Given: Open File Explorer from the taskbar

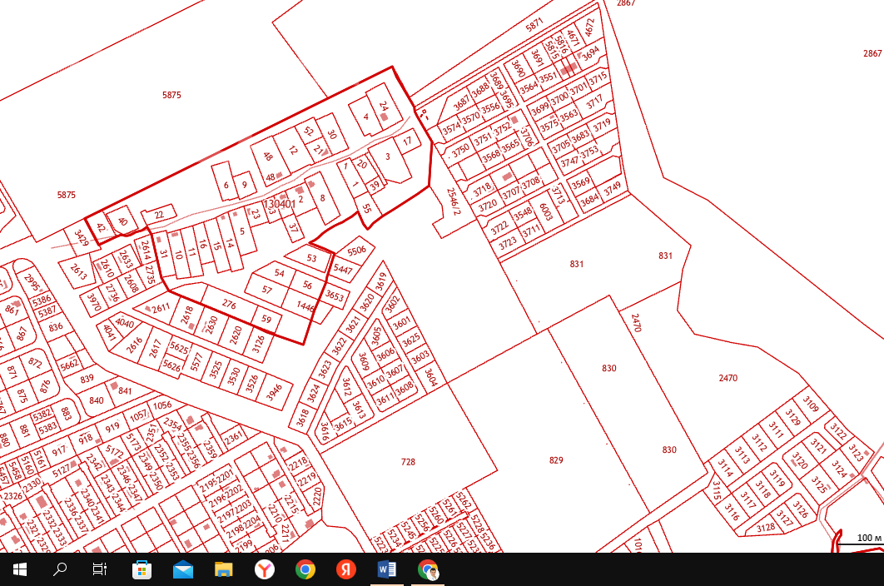Looking at the screenshot, I should point(224,569).
